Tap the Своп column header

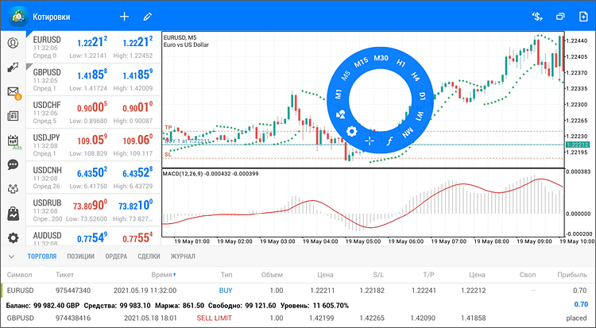coord(528,275)
